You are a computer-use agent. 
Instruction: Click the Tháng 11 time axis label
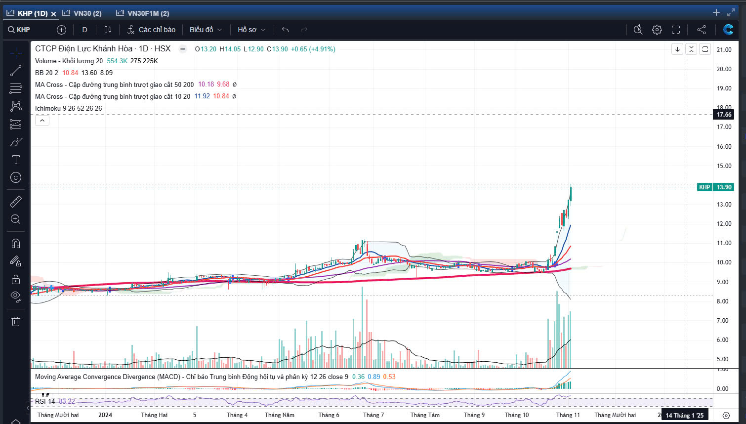(x=568, y=415)
